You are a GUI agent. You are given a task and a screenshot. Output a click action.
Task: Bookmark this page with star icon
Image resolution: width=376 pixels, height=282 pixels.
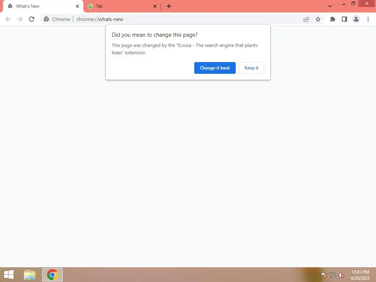tap(318, 19)
